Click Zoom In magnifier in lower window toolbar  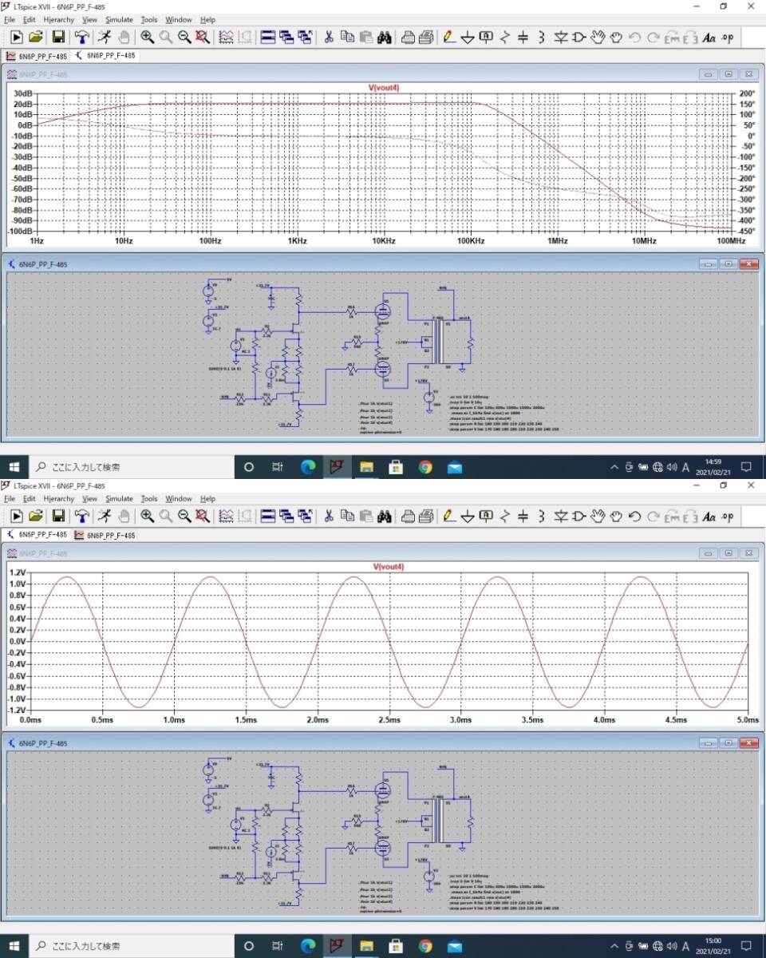(148, 517)
